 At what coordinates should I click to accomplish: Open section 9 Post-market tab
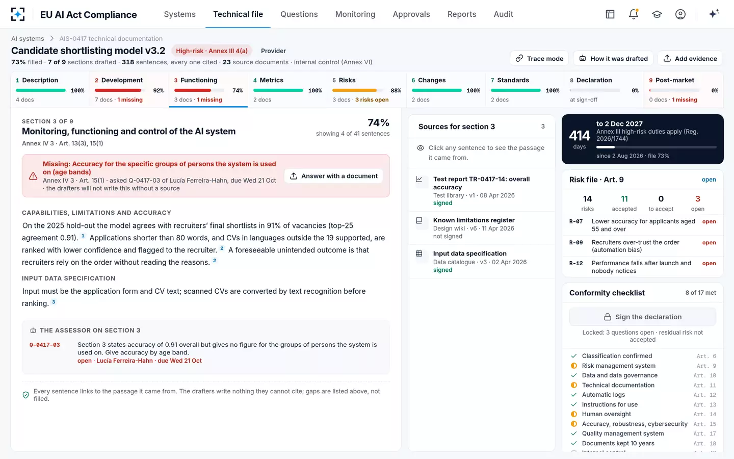684,90
